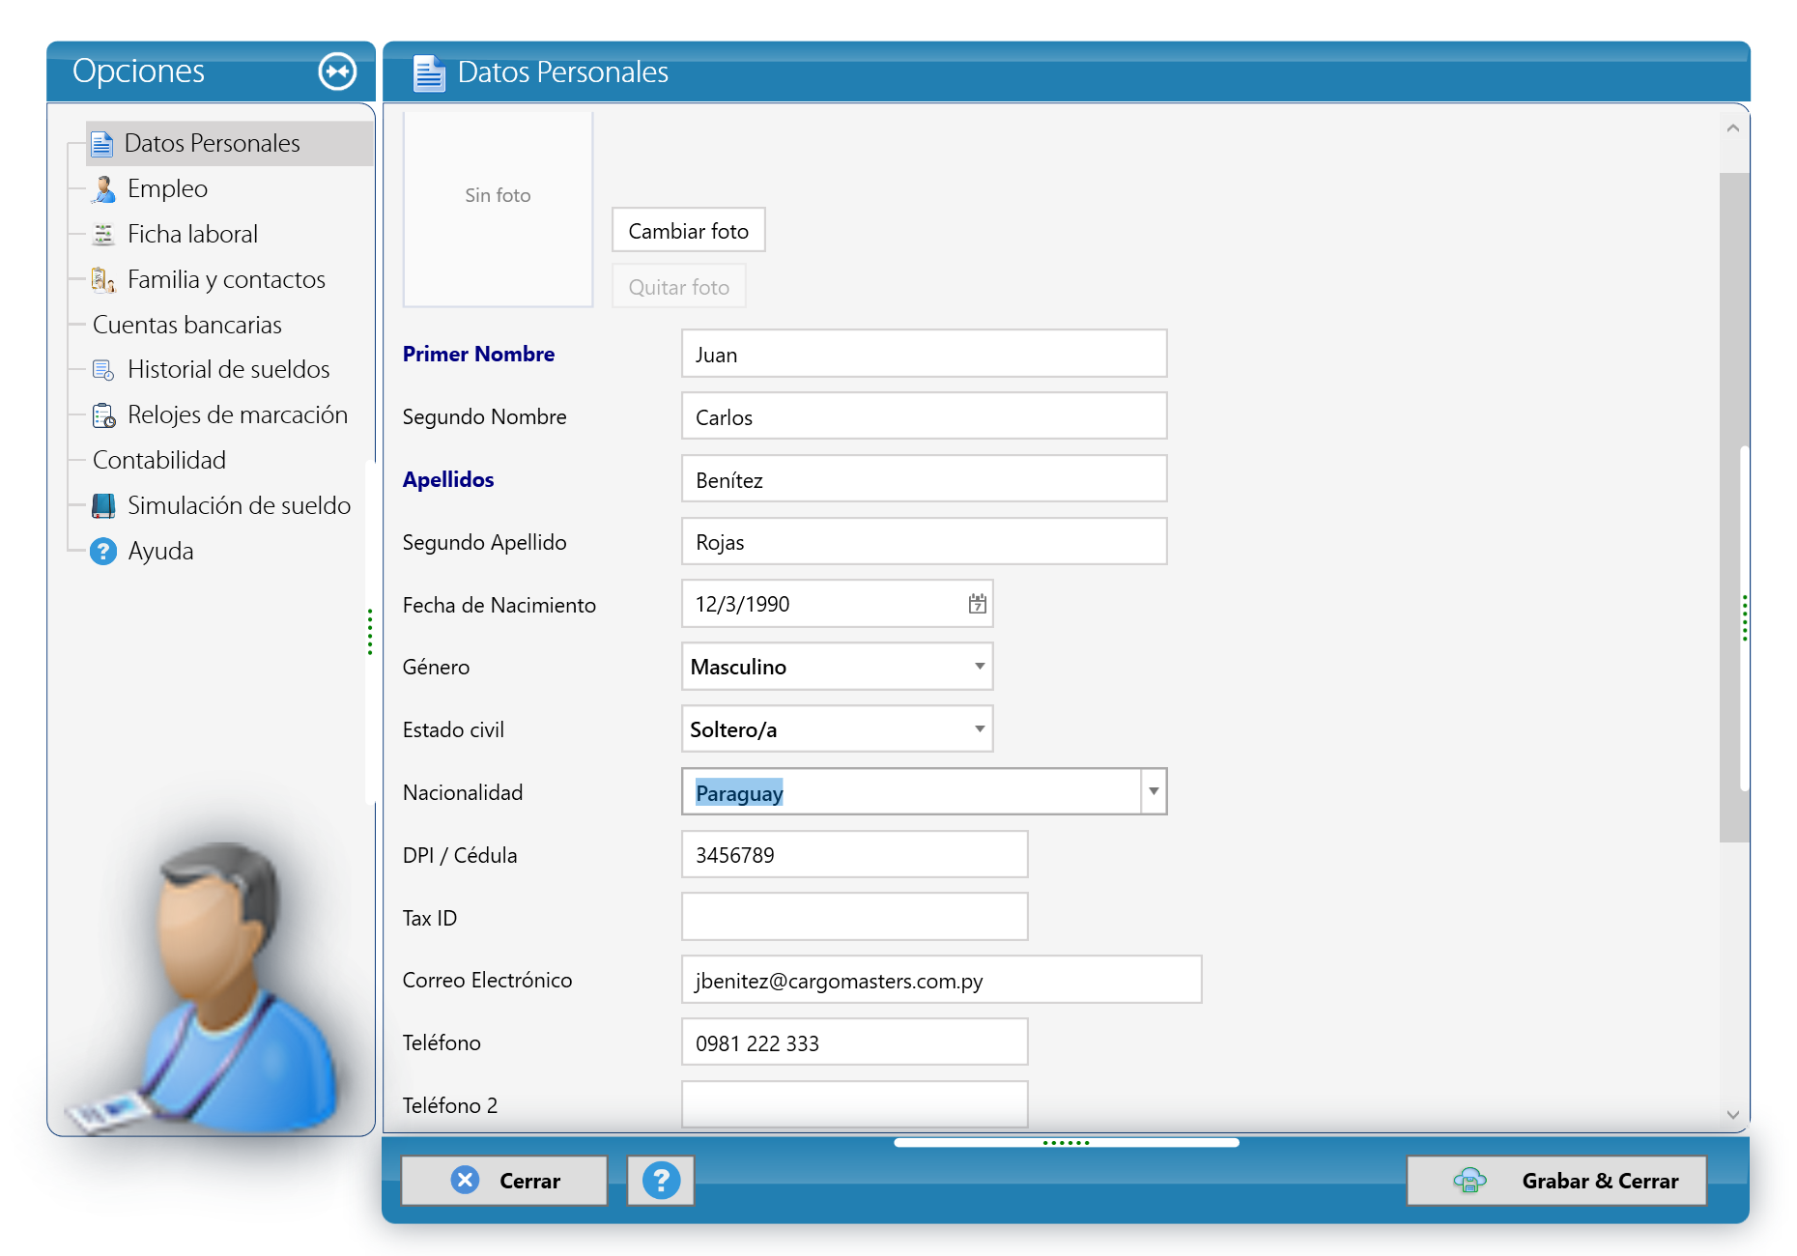Click the Ficha laboral icon
The image size is (1797, 1256).
tap(103, 235)
